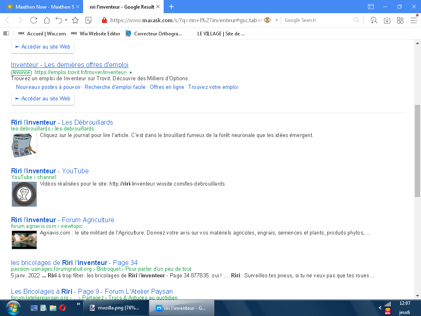The width and height of the screenshot is (421, 316).
Task: Click the network signal bars tray icon
Action: pos(388,304)
